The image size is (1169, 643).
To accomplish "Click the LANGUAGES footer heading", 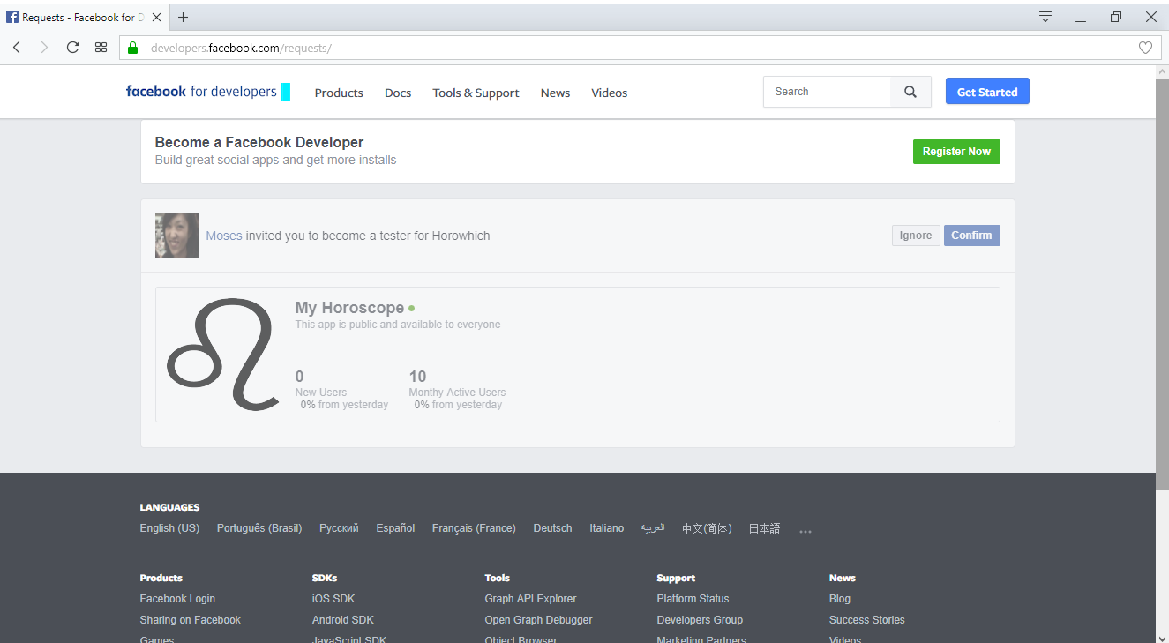I will [169, 507].
